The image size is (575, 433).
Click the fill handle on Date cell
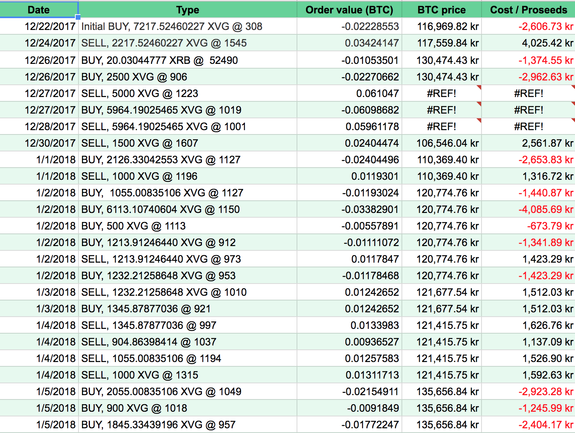78,17
